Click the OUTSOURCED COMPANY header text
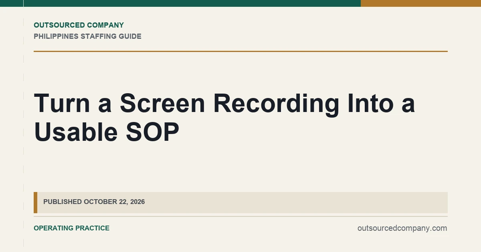This screenshot has width=481, height=252. tap(79, 25)
